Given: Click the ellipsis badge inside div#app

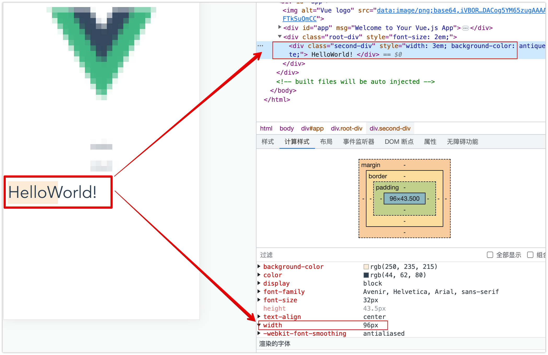Looking at the screenshot, I should point(465,28).
